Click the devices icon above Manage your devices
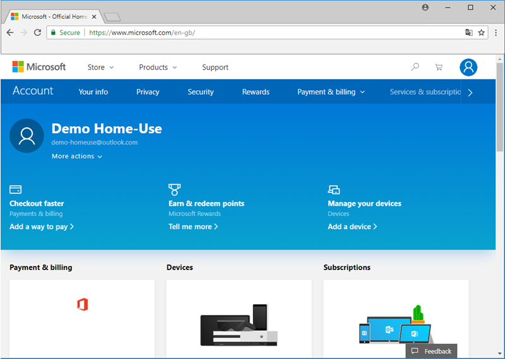505x359 pixels. pos(334,190)
